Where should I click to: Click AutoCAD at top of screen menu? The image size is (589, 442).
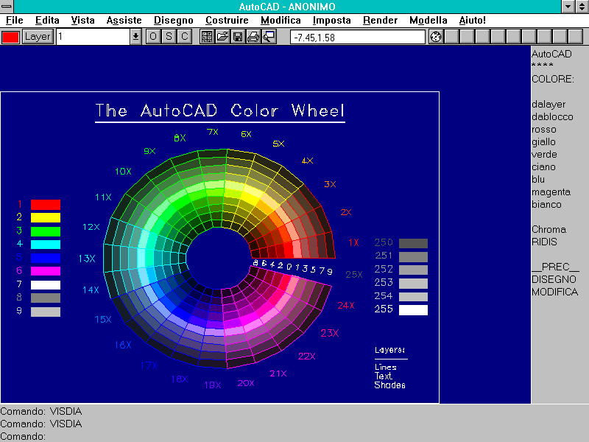(x=551, y=54)
